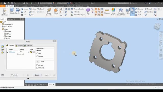The height and width of the screenshot is (92, 163).
Task: Select the Chamfer tool
Action: pyautogui.click(x=139, y=9)
